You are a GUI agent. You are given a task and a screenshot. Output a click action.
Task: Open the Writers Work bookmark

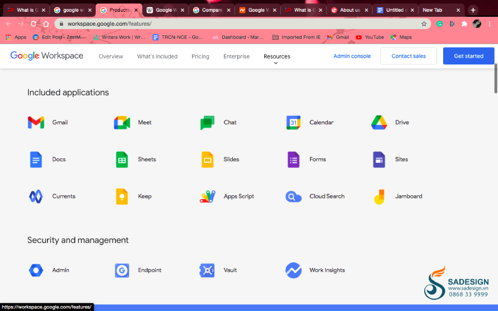(119, 37)
